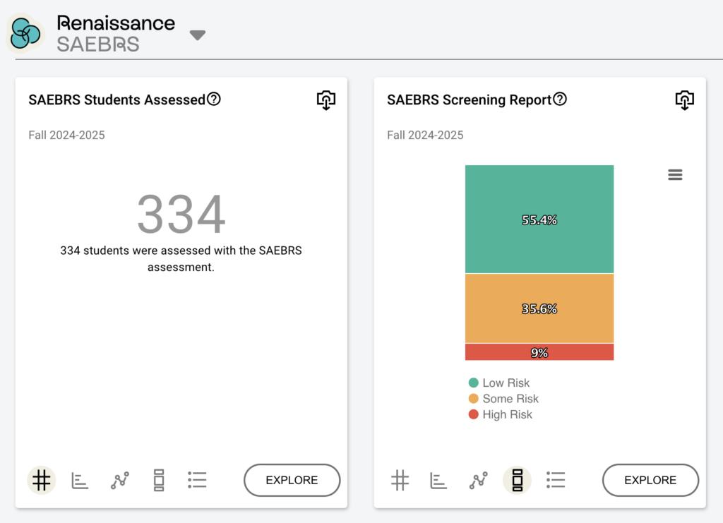Click the Renaissance SAEBRS logo icon
The image size is (723, 523).
pyautogui.click(x=25, y=34)
